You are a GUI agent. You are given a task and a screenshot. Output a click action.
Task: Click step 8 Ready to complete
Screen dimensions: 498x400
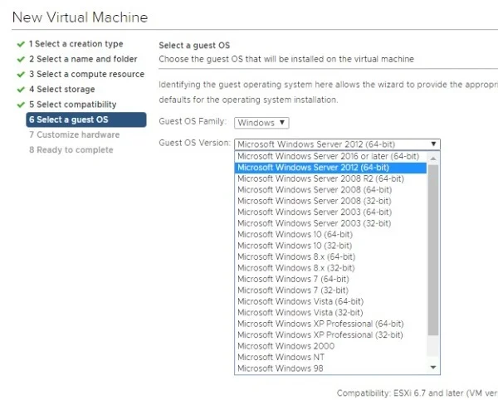pos(71,150)
